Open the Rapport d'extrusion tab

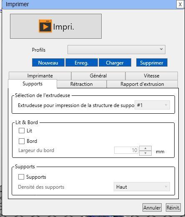pos(142,84)
